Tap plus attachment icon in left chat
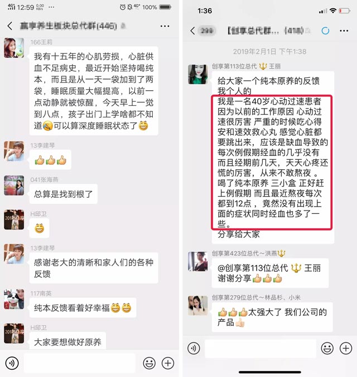The height and width of the screenshot is (377, 357). pos(168,363)
